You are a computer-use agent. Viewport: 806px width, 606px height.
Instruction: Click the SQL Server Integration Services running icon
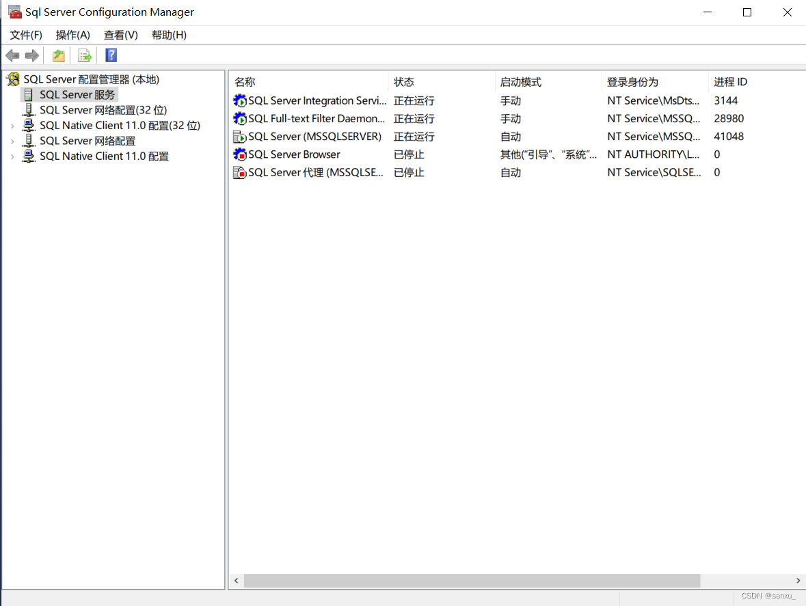pos(239,100)
